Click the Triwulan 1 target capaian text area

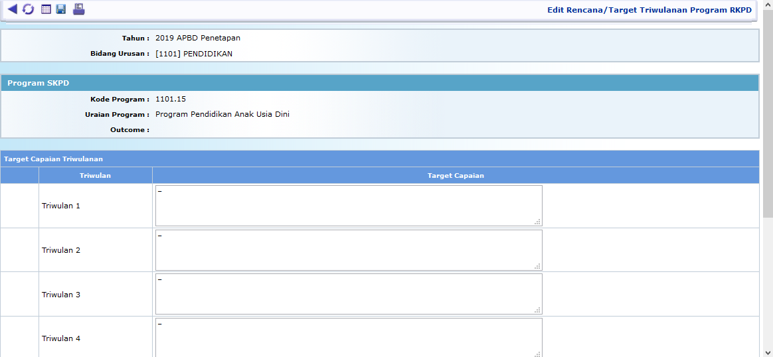pyautogui.click(x=348, y=206)
